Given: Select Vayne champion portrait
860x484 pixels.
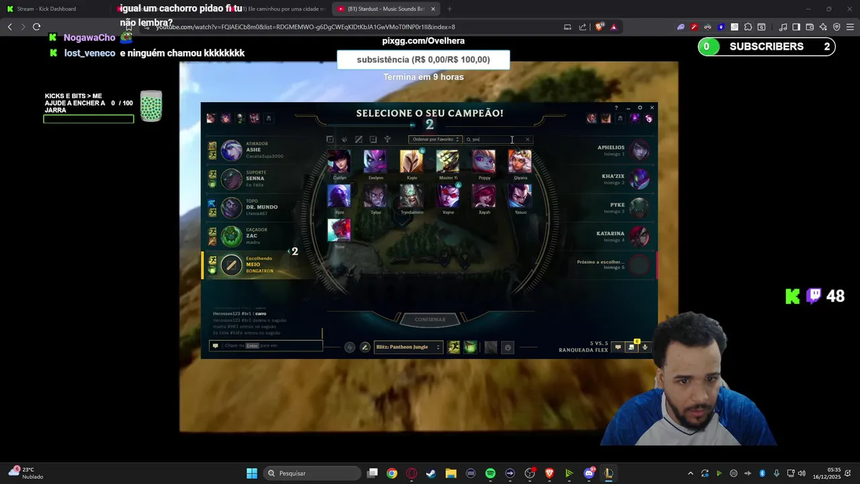Looking at the screenshot, I should click(x=448, y=196).
